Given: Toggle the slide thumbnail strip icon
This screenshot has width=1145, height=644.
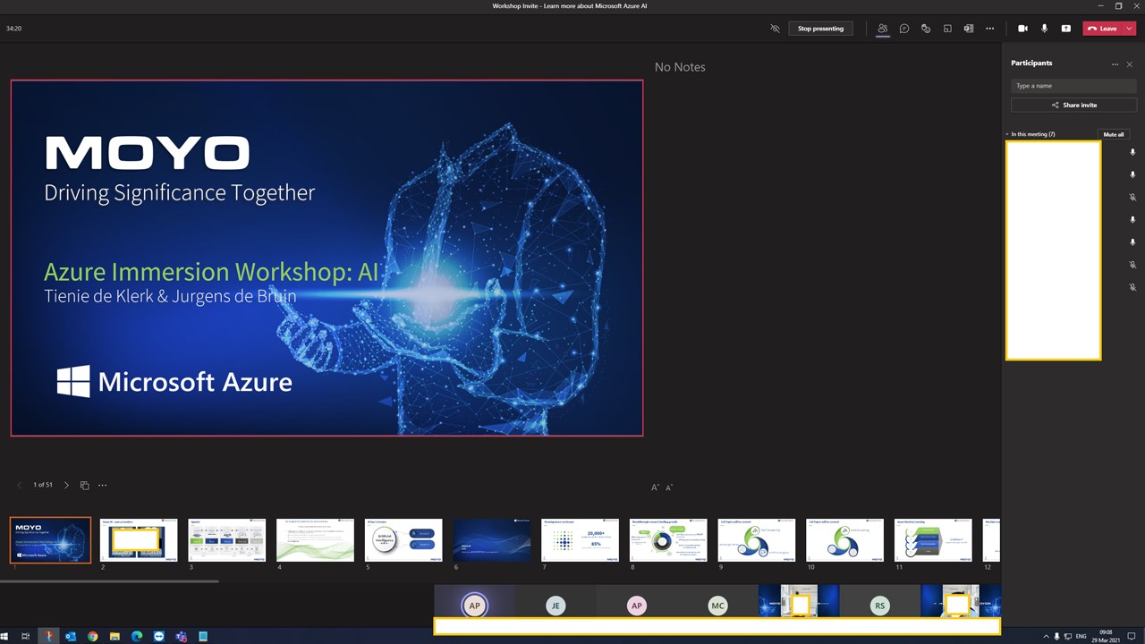Looking at the screenshot, I should 85,485.
